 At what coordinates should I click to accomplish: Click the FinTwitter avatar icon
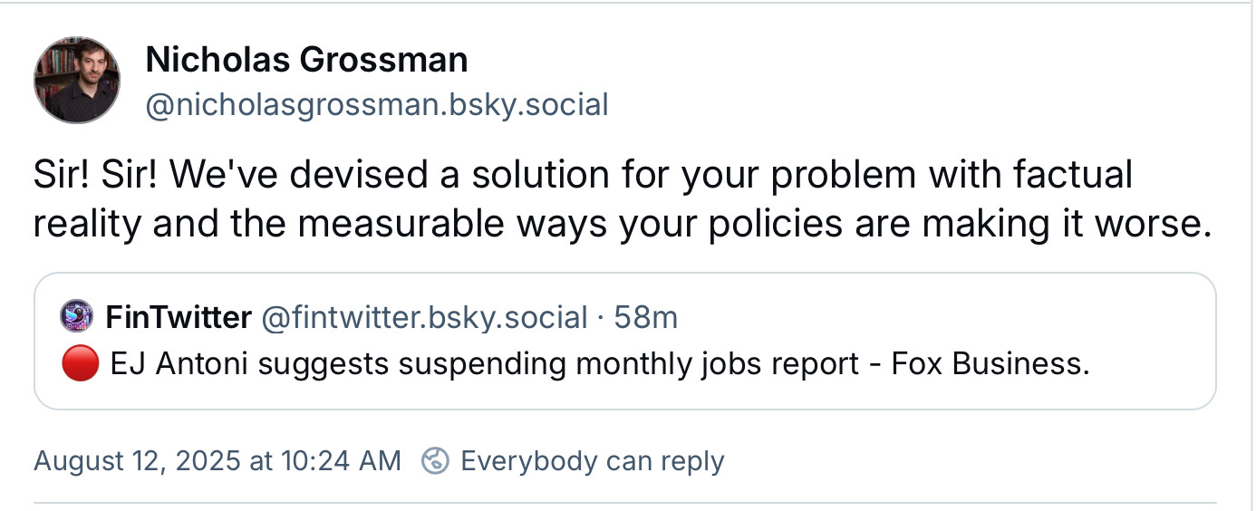click(x=76, y=317)
